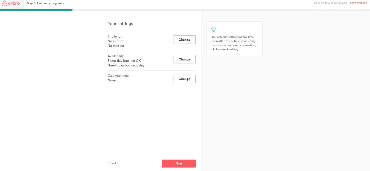Click the left arrow icon beside Back
Screen dimensions: 370x171
(x=108, y=163)
